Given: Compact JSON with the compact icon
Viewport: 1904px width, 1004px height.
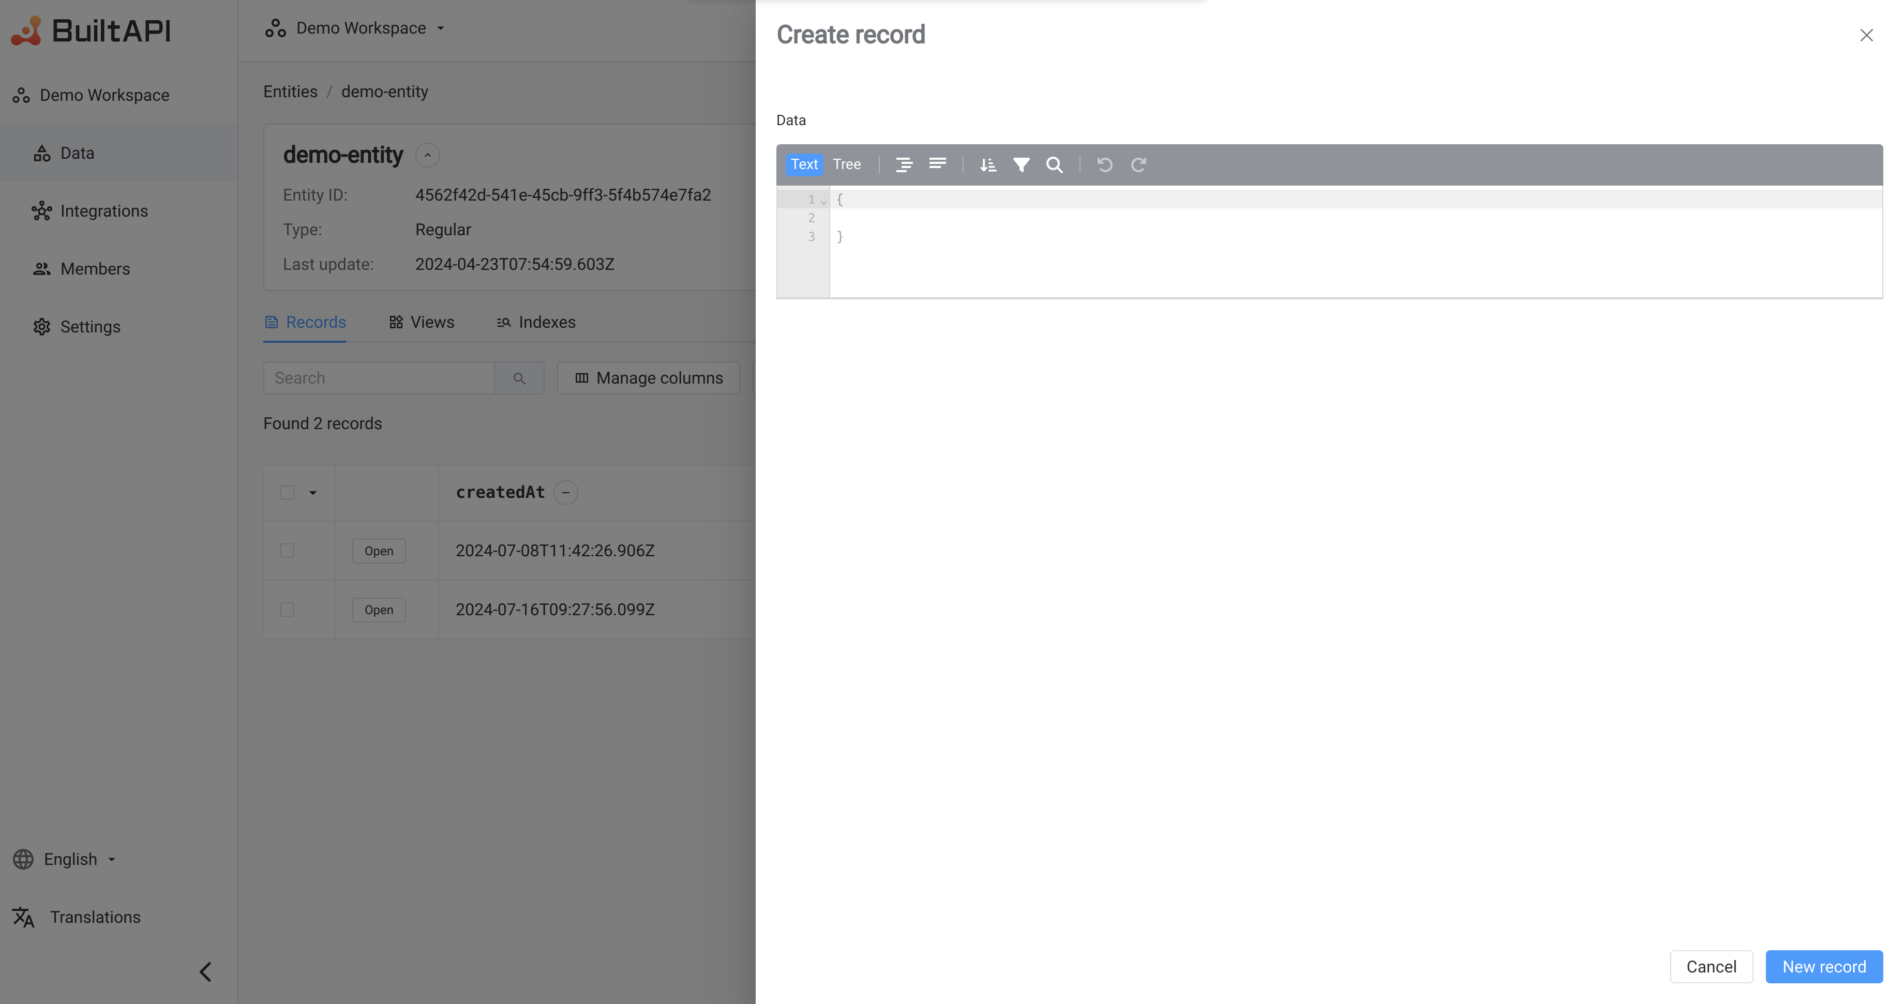Looking at the screenshot, I should click(937, 164).
